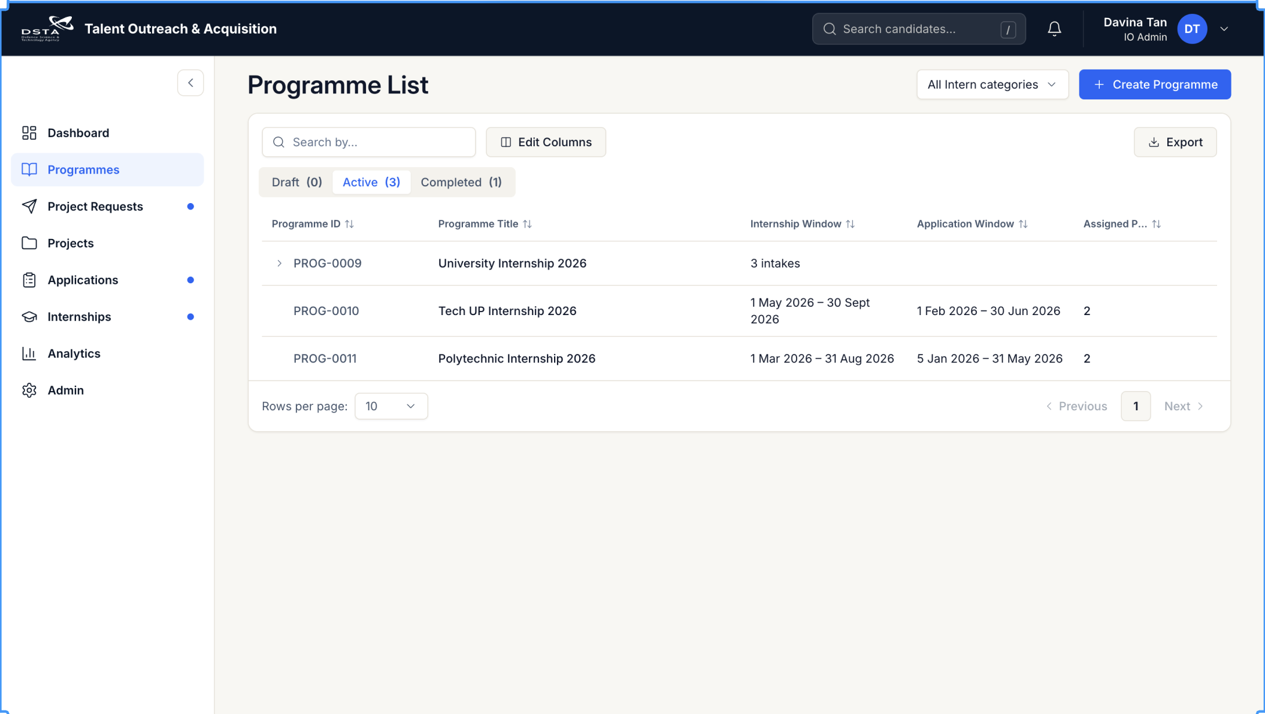Focus the Search candidates field
Viewport: 1265px width, 714px height.
919,29
